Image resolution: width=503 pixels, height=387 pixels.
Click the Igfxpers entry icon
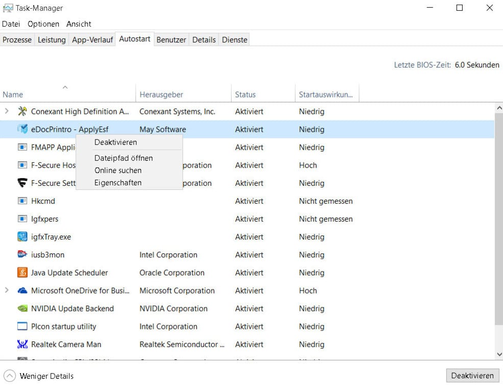tap(22, 219)
